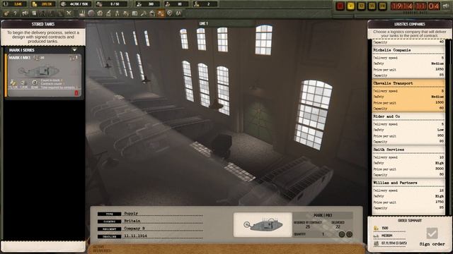The width and height of the screenshot is (453, 254).
Task: Open the globe world map icon
Action: tap(91, 13)
